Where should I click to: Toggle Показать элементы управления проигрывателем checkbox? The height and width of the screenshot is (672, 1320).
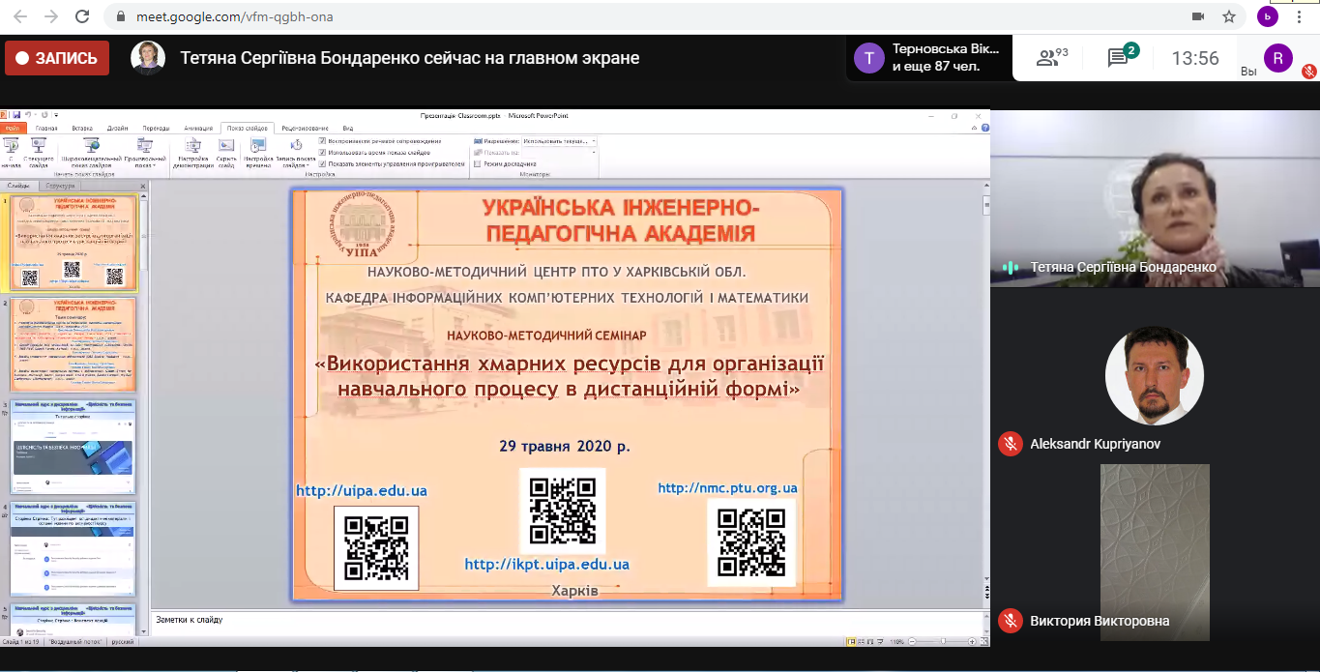pyautogui.click(x=322, y=164)
